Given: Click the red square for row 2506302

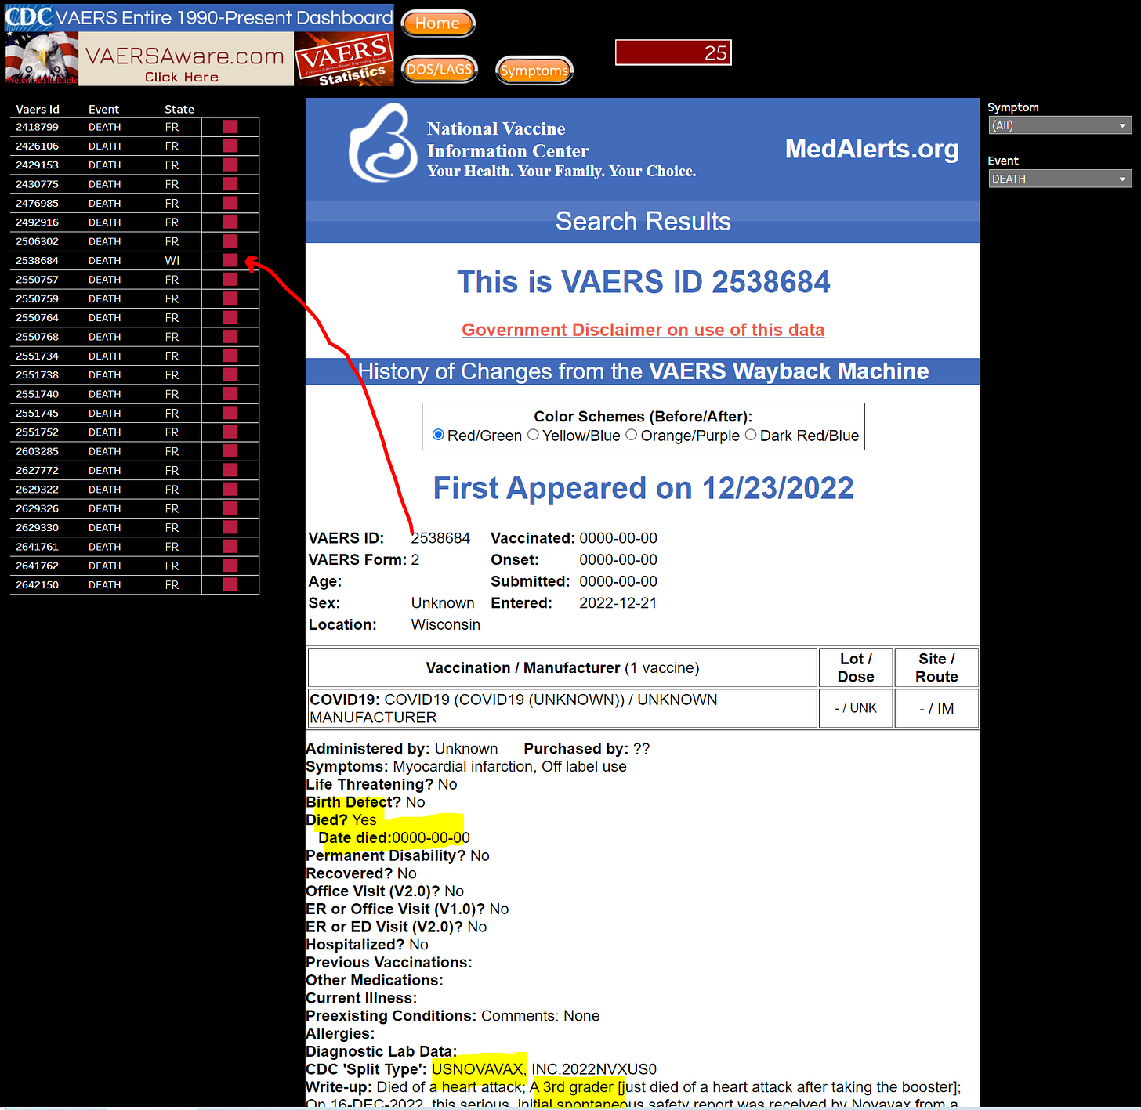Looking at the screenshot, I should pos(230,240).
